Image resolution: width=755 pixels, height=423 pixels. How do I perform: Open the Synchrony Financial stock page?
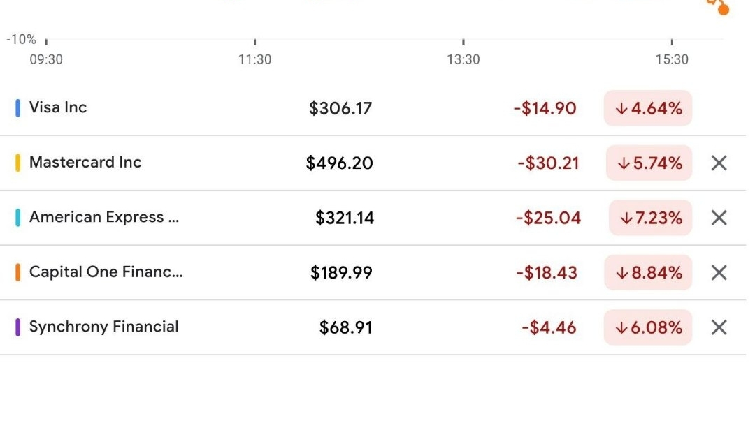pos(103,327)
